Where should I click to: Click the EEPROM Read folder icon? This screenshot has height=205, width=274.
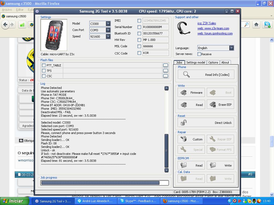pos(184,165)
